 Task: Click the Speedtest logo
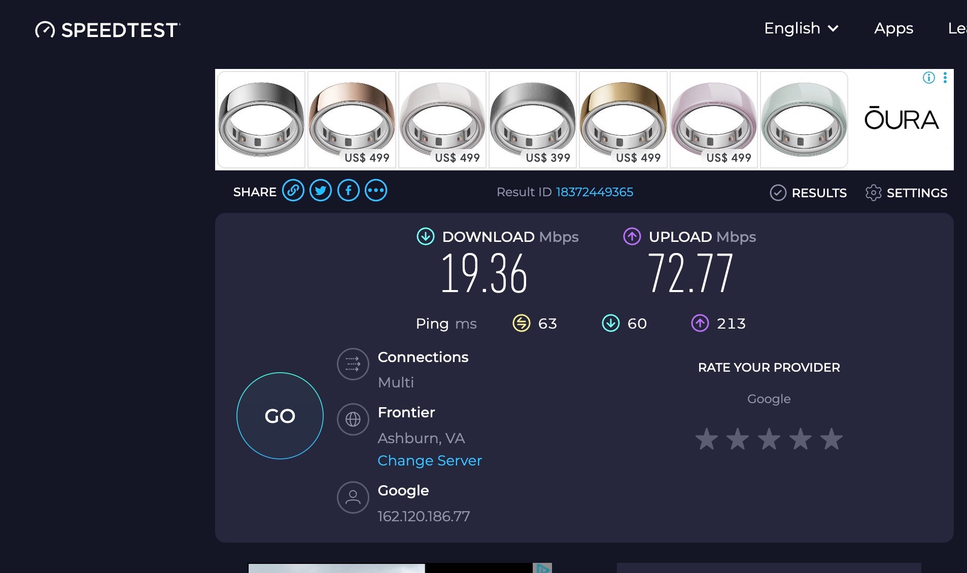(x=107, y=29)
